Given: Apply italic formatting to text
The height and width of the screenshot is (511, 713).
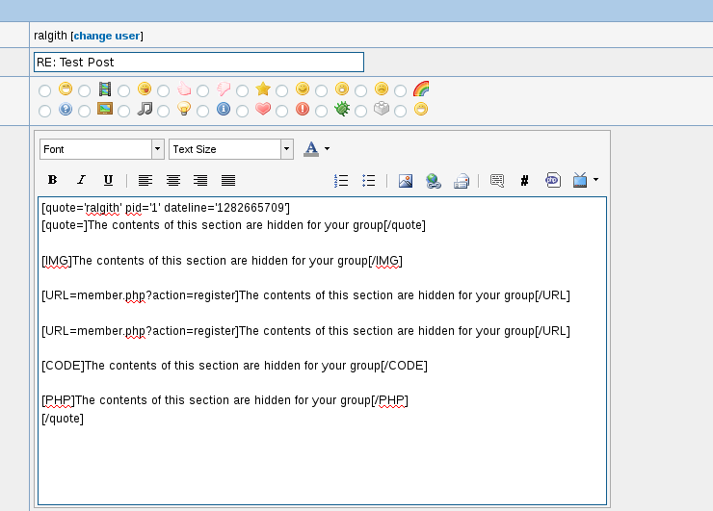Looking at the screenshot, I should (81, 180).
